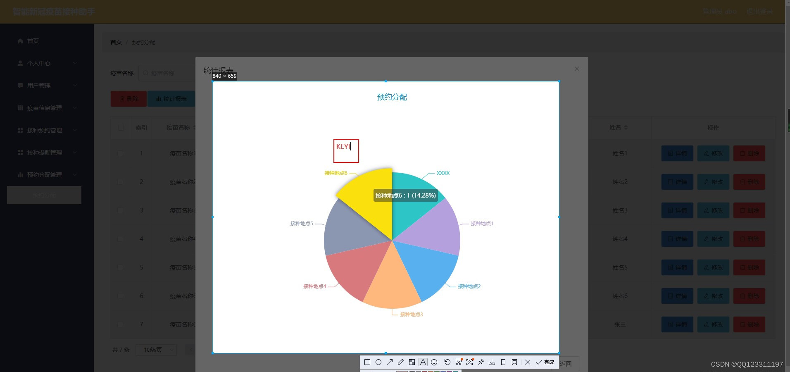The width and height of the screenshot is (790, 372).
Task: Select the pencil freehand tool
Action: coord(400,362)
